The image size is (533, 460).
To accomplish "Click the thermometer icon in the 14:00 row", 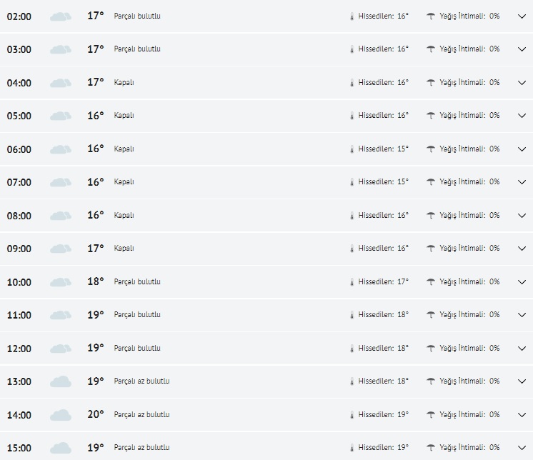I will (352, 415).
